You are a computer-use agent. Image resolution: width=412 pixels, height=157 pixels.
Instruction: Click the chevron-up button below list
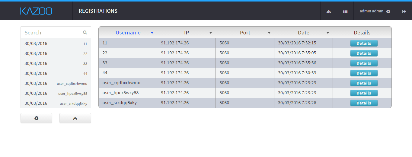pyautogui.click(x=75, y=118)
